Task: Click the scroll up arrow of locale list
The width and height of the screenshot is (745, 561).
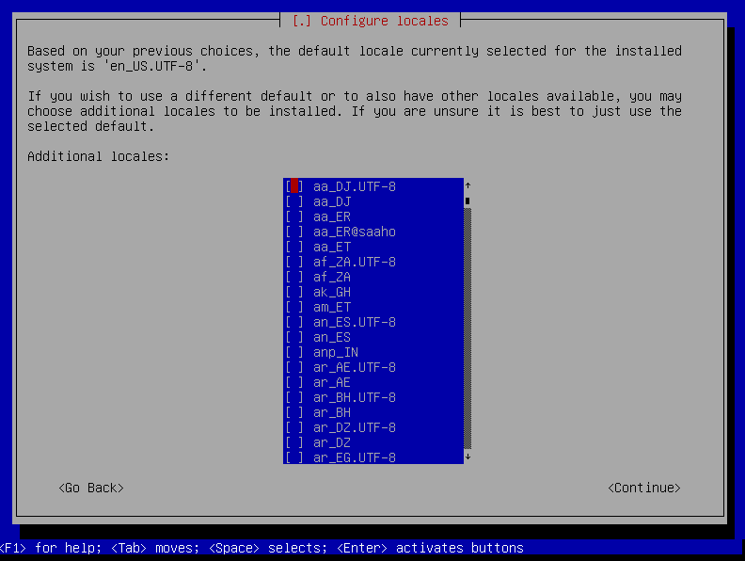Action: [x=468, y=185]
